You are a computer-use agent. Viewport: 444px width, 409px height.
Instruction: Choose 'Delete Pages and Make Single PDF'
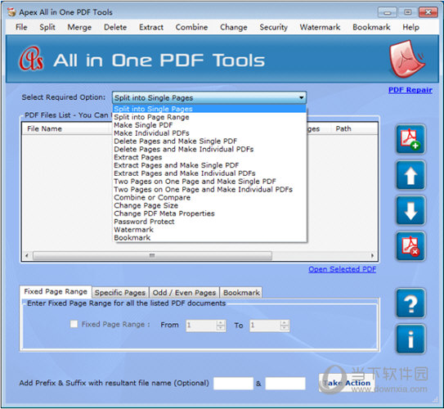[209, 141]
